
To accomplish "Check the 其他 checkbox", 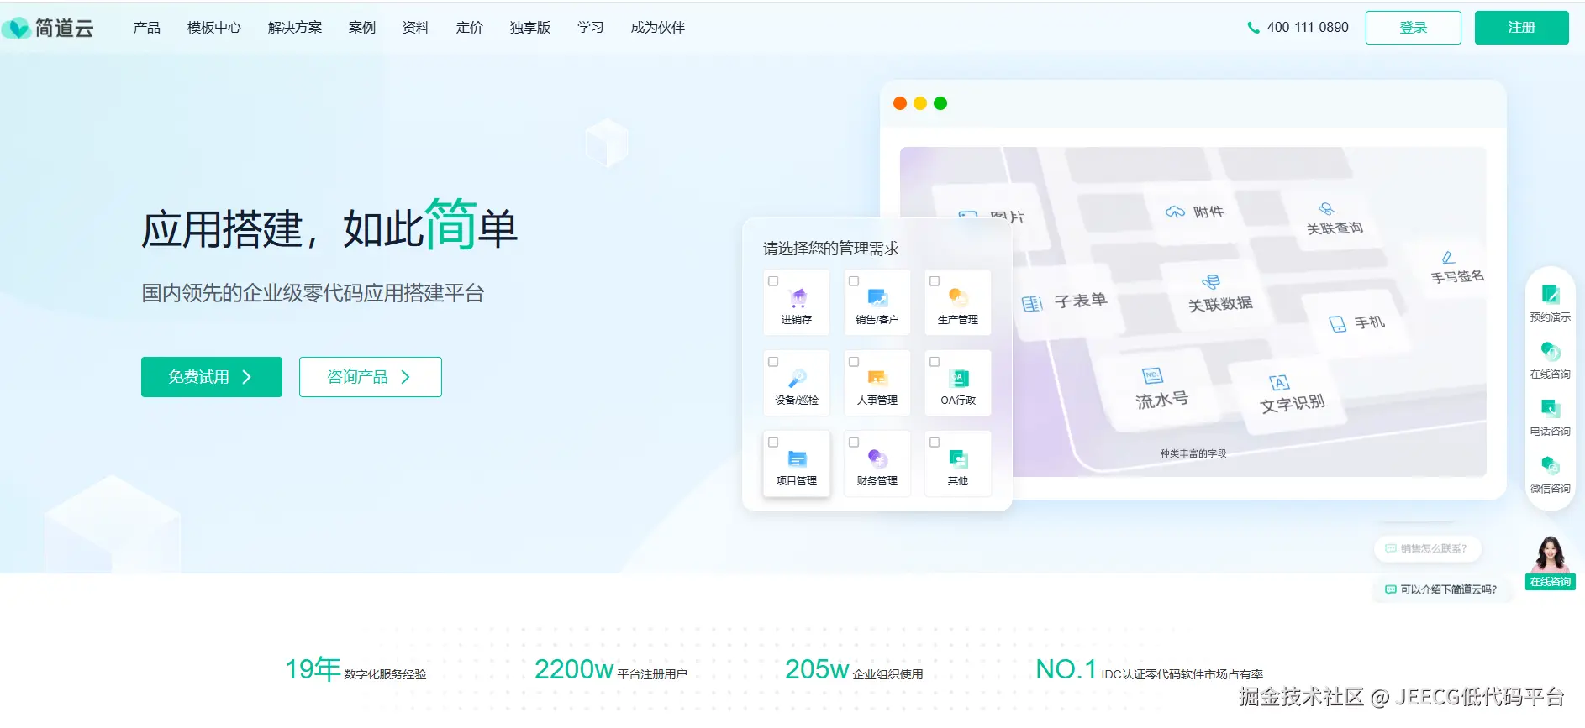I will point(935,443).
